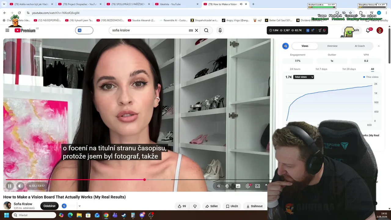Open vidIQ trophy icon in stats bar
This screenshot has width=391, height=220.
pyautogui.click(x=320, y=30)
